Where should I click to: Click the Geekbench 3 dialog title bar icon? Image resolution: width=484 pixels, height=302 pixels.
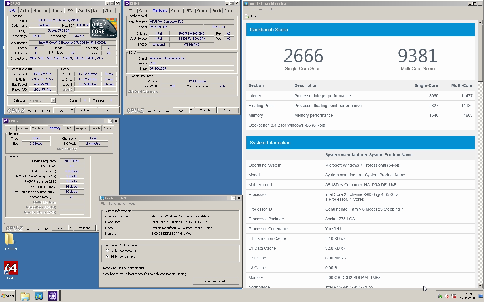click(102, 198)
